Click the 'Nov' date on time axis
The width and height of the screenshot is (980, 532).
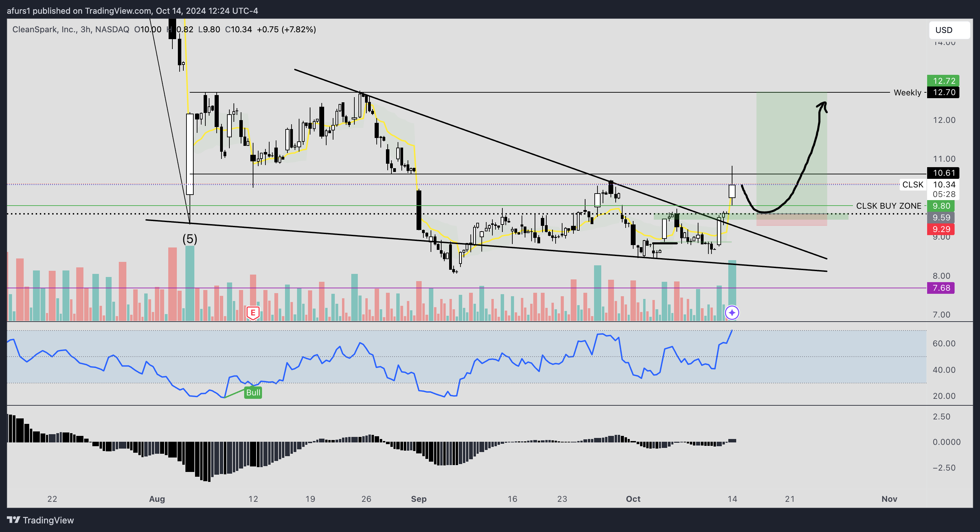pos(889,499)
